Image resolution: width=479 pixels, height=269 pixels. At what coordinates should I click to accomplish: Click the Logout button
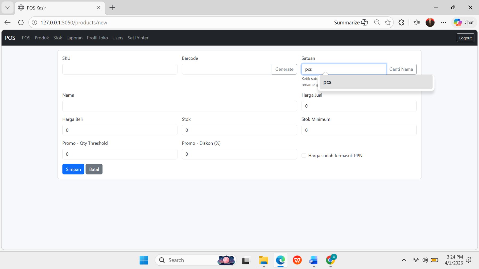(465, 38)
